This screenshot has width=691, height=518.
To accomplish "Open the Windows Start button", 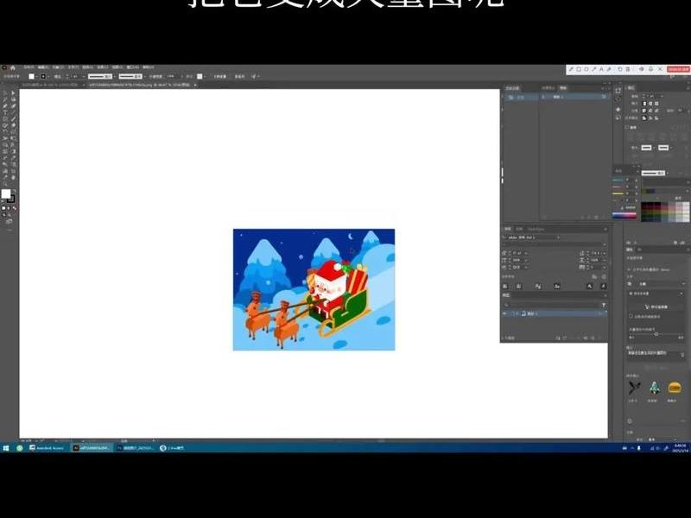I will tap(6, 448).
